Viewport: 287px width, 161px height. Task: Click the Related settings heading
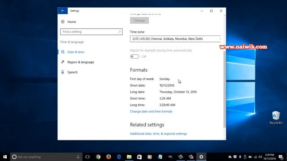pyautogui.click(x=147, y=125)
